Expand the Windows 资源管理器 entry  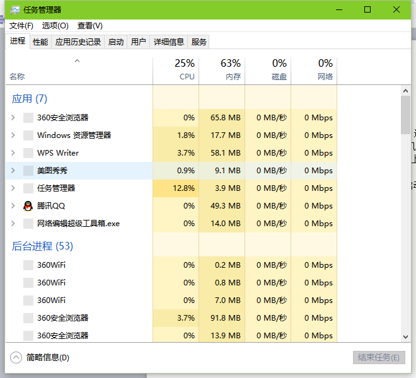tap(13, 135)
